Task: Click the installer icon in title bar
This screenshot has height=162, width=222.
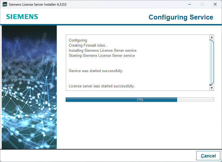Action: tap(5, 5)
